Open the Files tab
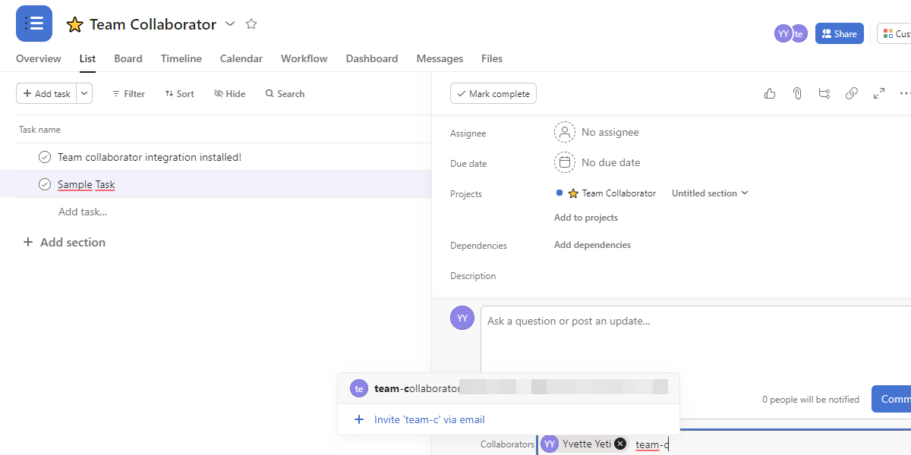Image resolution: width=911 pixels, height=455 pixels. point(492,58)
